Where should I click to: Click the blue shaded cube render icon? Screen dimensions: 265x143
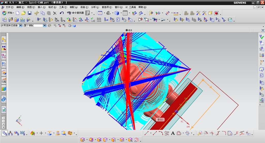point(117,13)
